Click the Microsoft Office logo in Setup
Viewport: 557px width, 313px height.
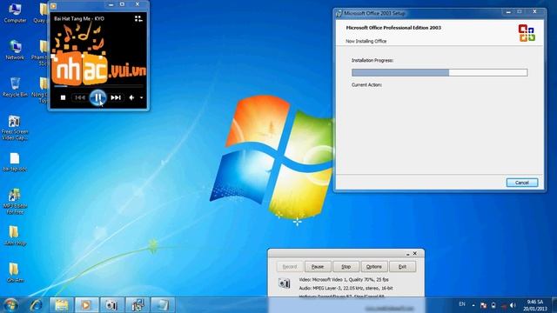click(527, 33)
